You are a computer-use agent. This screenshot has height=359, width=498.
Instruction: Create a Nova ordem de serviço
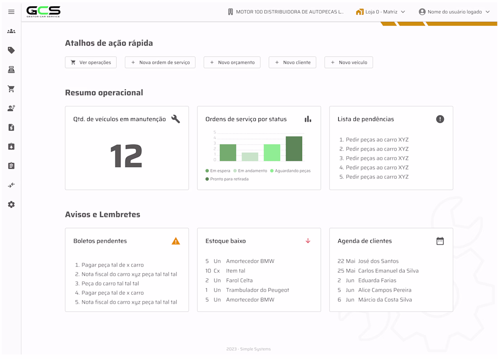(160, 62)
